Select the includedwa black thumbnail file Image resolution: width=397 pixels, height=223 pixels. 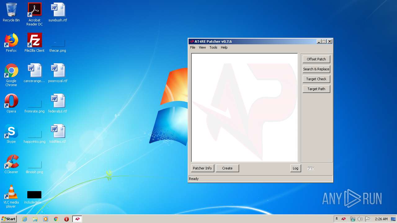34,197
